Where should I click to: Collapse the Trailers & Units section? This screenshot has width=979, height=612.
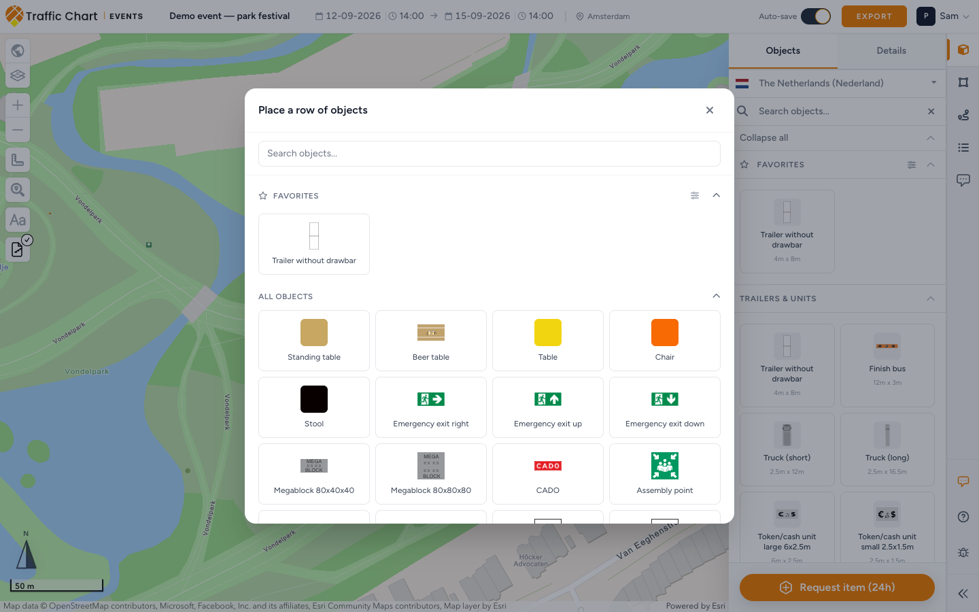point(931,299)
